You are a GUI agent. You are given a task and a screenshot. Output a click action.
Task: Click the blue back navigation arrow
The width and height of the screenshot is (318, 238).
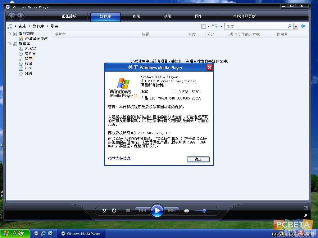pyautogui.click(x=303, y=26)
